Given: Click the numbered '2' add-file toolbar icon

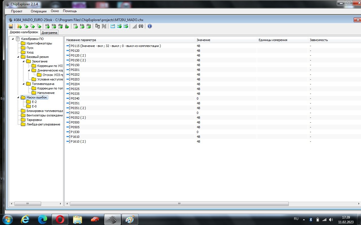Looking at the screenshot, I should [32, 26].
